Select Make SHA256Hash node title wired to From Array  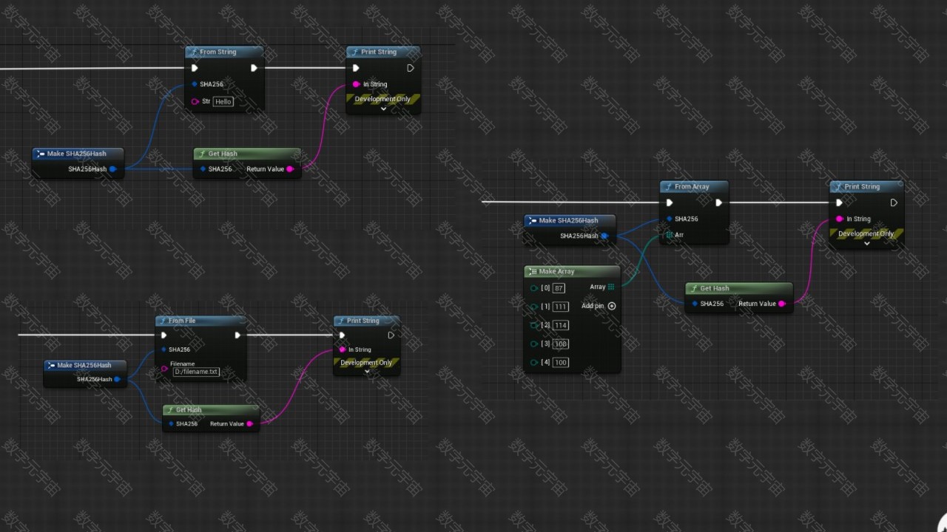[x=568, y=220]
